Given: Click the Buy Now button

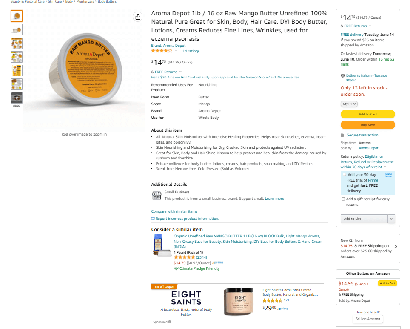Looking at the screenshot, I should tap(367, 124).
